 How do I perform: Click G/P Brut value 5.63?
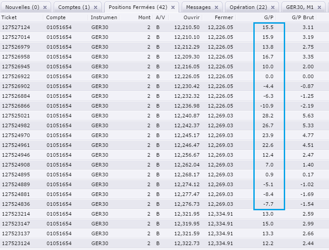(x=308, y=116)
